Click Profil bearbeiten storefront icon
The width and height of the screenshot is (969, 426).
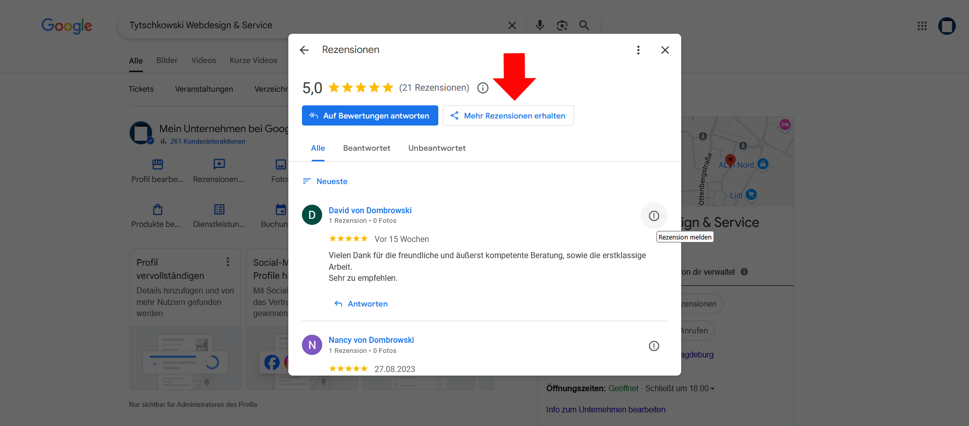[x=158, y=164]
